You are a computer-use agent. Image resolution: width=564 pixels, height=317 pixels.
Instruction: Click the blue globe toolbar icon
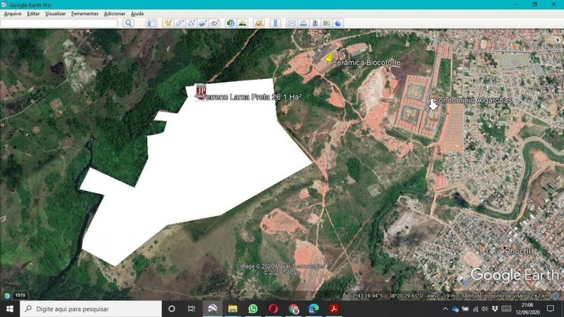pyautogui.click(x=338, y=24)
